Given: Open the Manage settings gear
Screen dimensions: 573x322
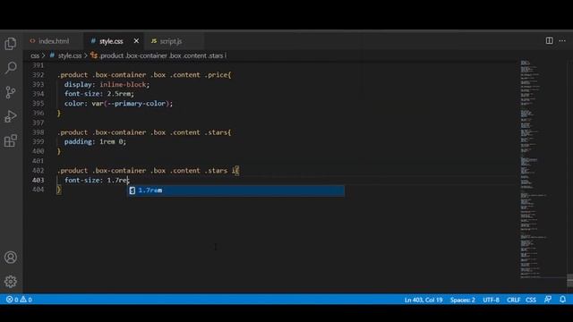Looking at the screenshot, I should click(11, 282).
